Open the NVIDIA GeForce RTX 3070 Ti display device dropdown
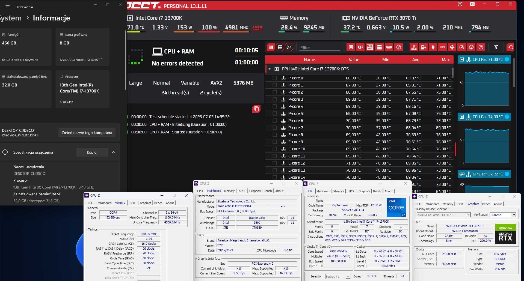 (x=443, y=215)
